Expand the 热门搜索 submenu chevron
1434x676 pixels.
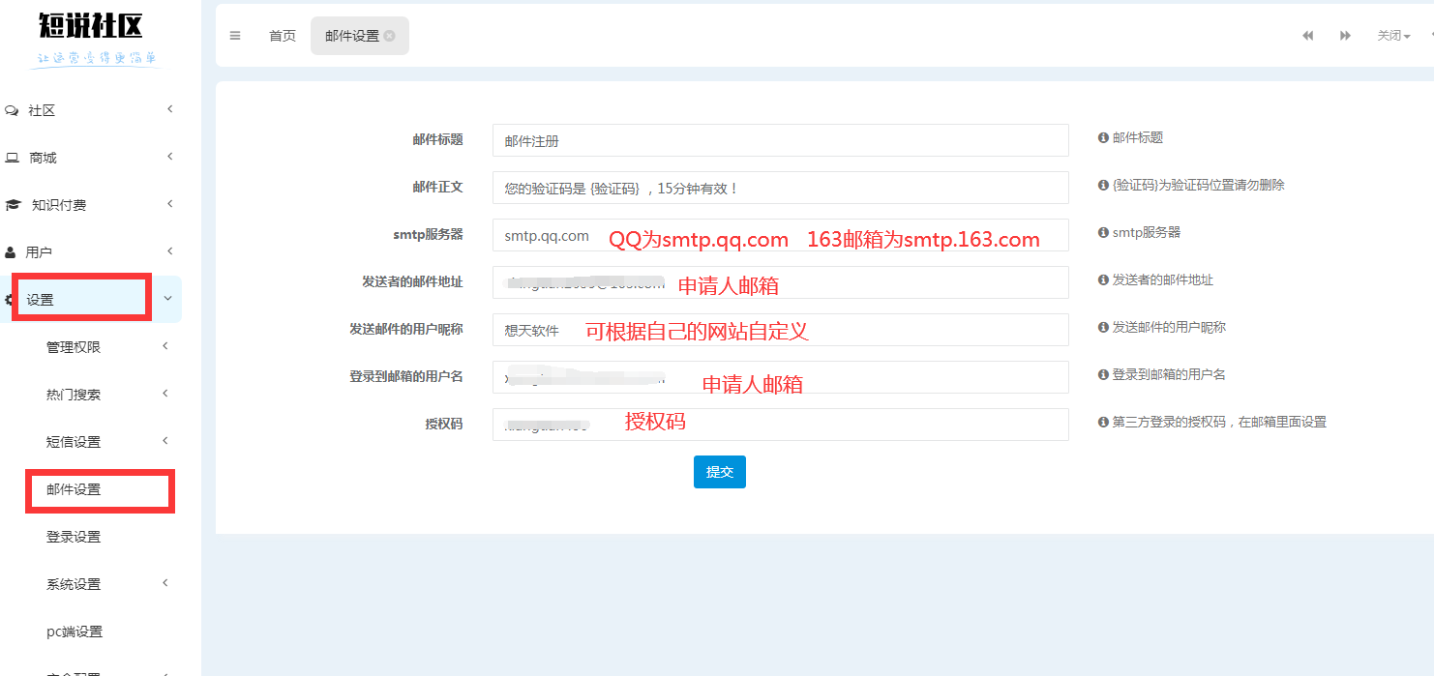tap(165, 394)
